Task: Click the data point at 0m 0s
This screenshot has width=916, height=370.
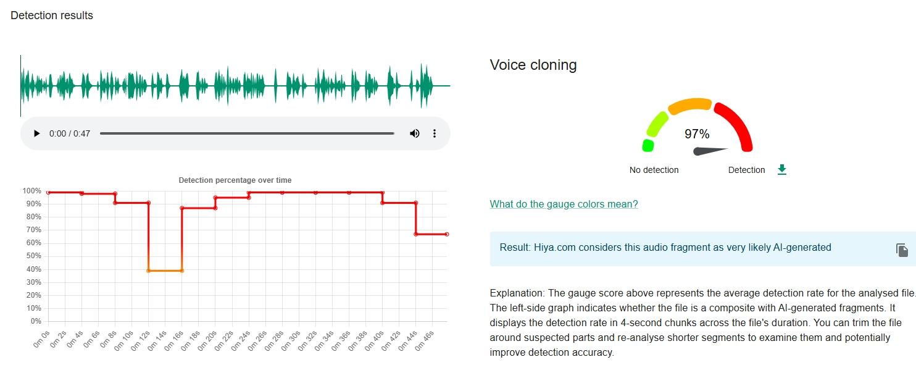Action: click(49, 192)
